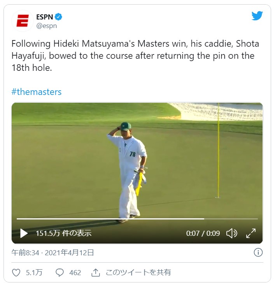This screenshot has height=286, width=275.
Task: Click the このツイートを共有 share text
Action: (x=138, y=272)
